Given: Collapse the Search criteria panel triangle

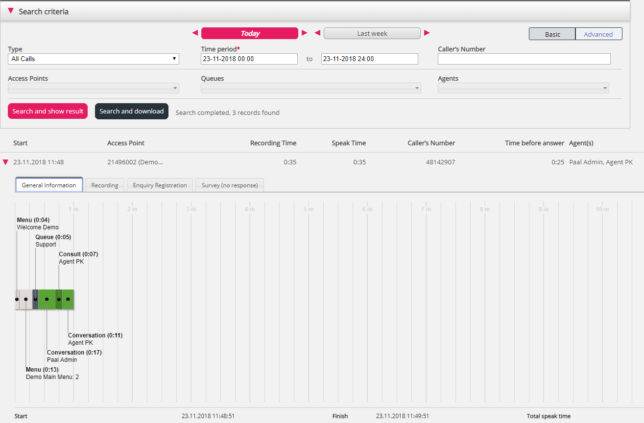Looking at the screenshot, I should (11, 11).
